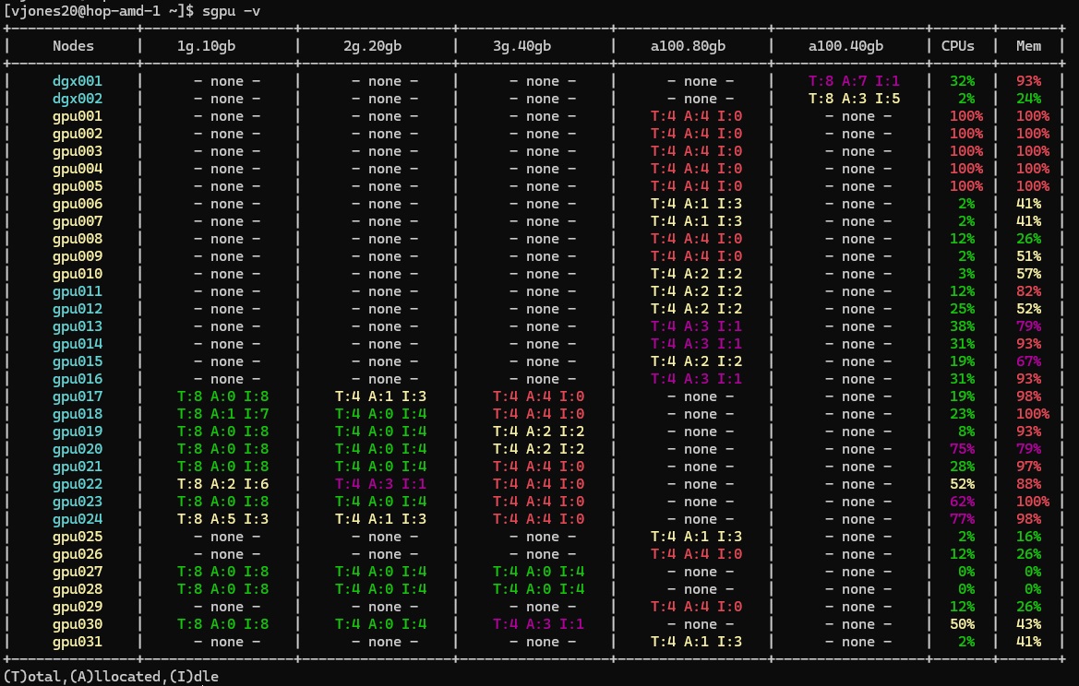1079x686 pixels.
Task: Select gpu028's 3g.40gb T:4 A:0 I:4 value
Action: 538,590
